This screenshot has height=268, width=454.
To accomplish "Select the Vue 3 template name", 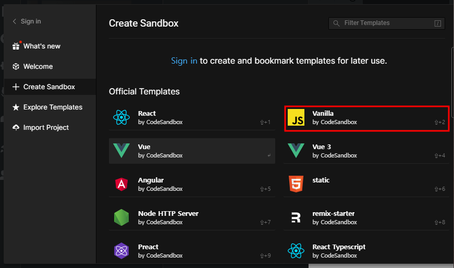I will point(322,147).
